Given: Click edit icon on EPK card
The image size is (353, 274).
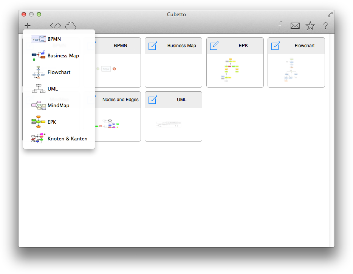Looking at the screenshot, I should tap(214, 45).
